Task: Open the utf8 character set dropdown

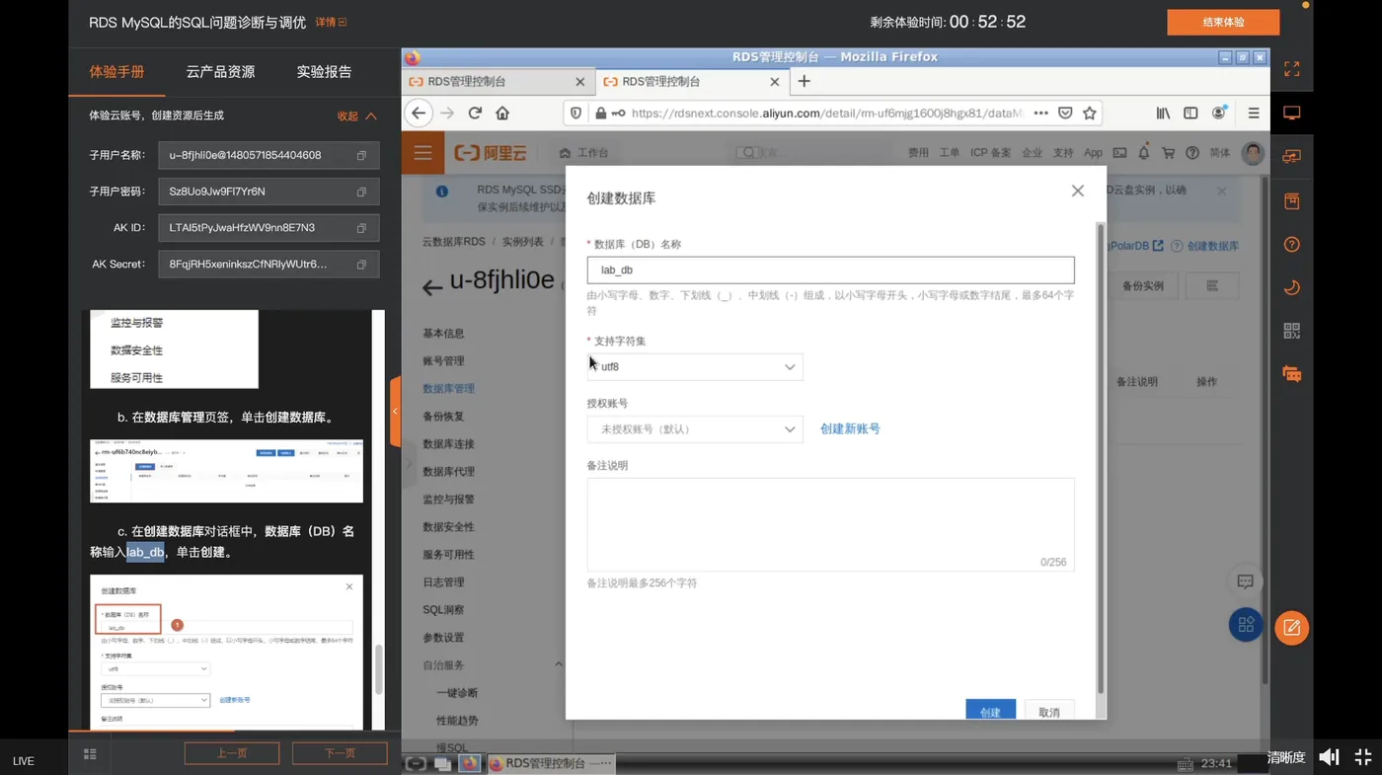Action: click(x=695, y=366)
